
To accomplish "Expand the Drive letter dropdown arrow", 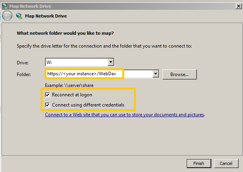I will point(111,62).
